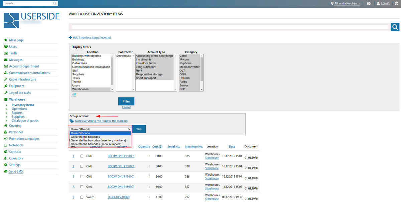Viewport: 401px width, 202px height.
Task: Select Generate the barcodes (serial numbers) option
Action: pos(98,144)
